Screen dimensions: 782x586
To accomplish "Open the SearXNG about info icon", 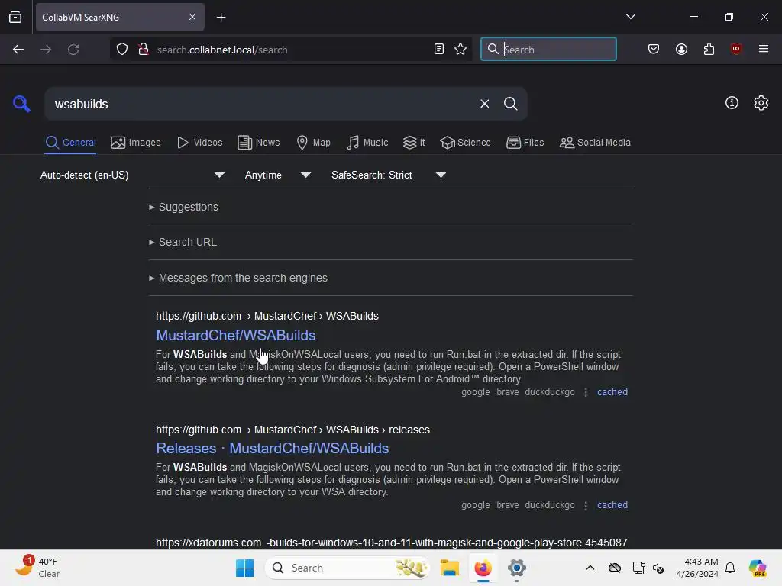I will click(732, 103).
